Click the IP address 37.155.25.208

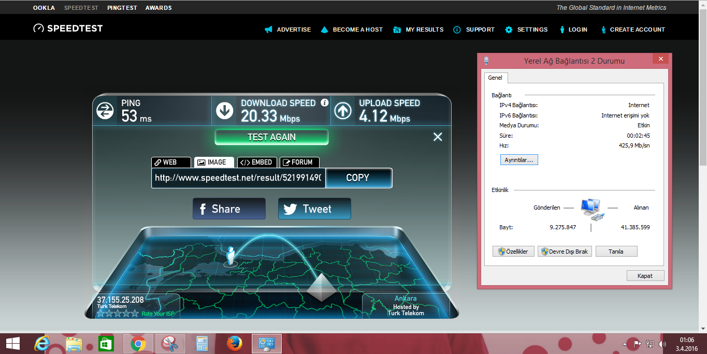pyautogui.click(x=120, y=300)
